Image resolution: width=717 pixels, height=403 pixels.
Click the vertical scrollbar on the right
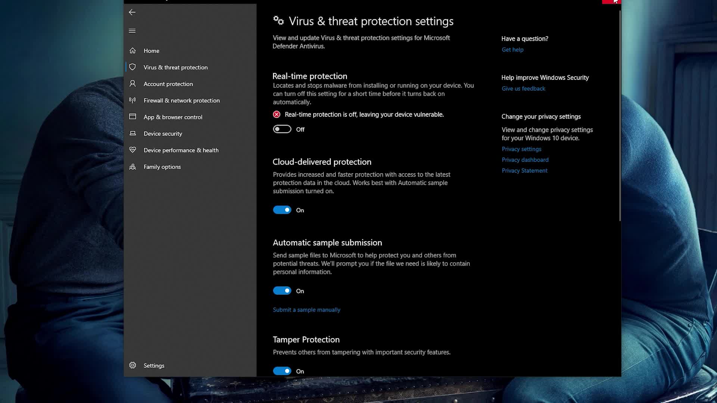(x=620, y=116)
